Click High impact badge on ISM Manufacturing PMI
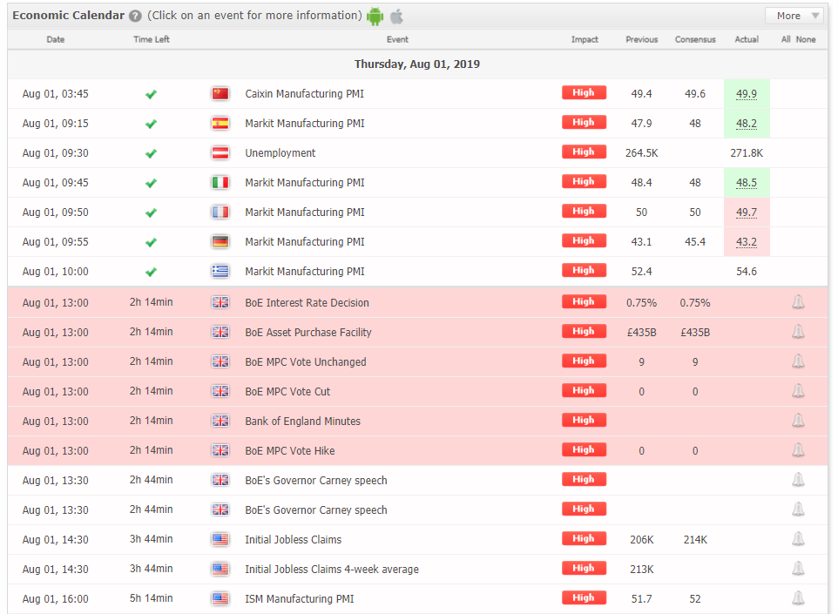This screenshot has width=838, height=614. pyautogui.click(x=584, y=597)
